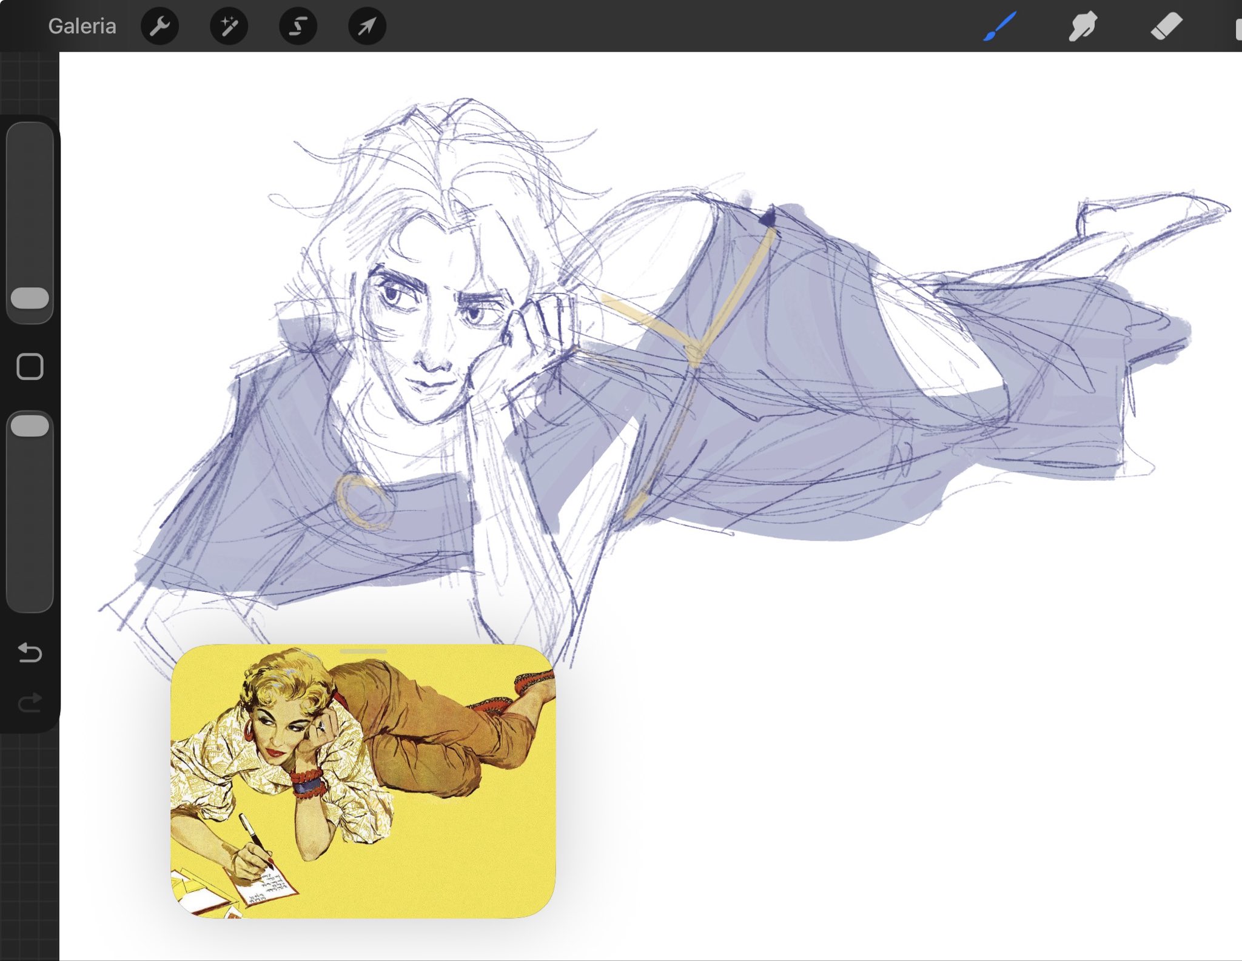1242x961 pixels.
Task: Select the Eraser tool
Action: click(x=1166, y=26)
